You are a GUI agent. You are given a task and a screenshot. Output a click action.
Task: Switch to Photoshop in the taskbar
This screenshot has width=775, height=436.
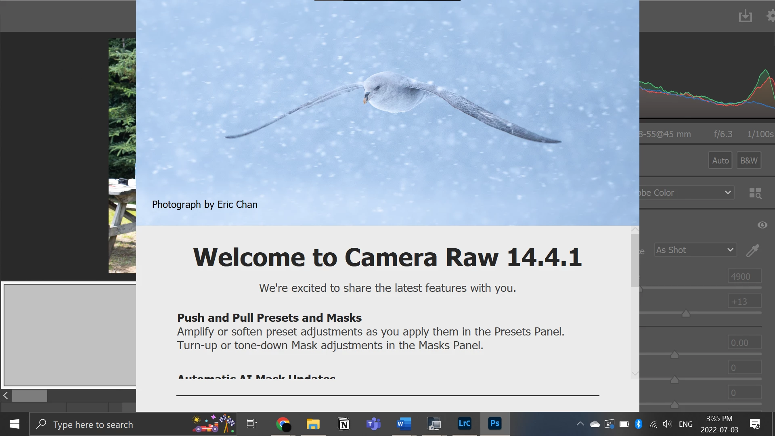coord(494,423)
